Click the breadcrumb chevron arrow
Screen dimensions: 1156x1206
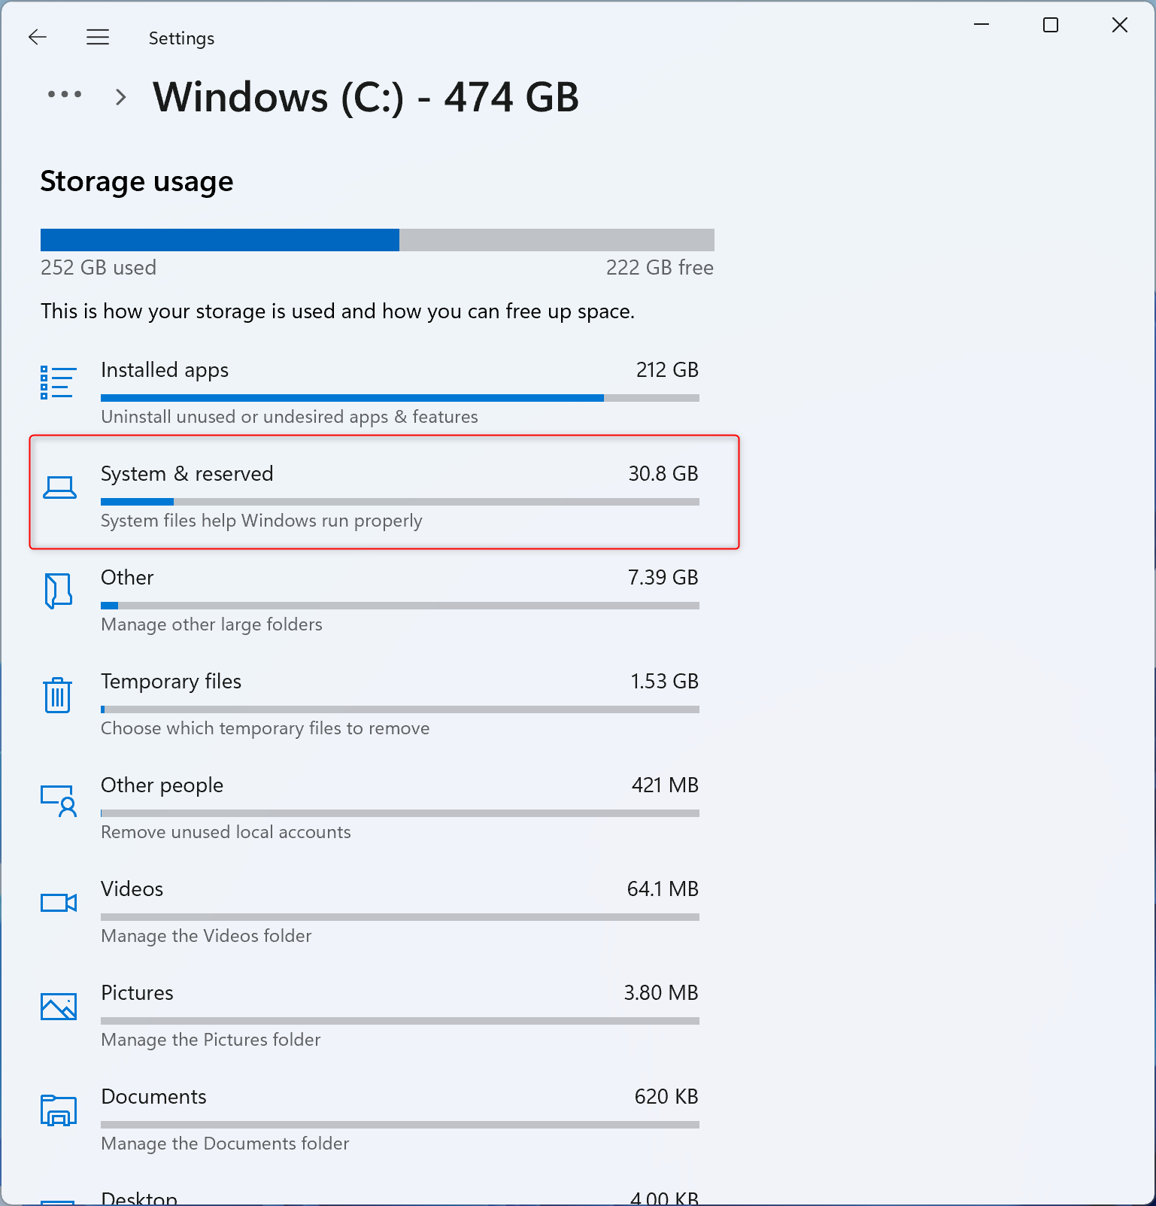point(120,97)
